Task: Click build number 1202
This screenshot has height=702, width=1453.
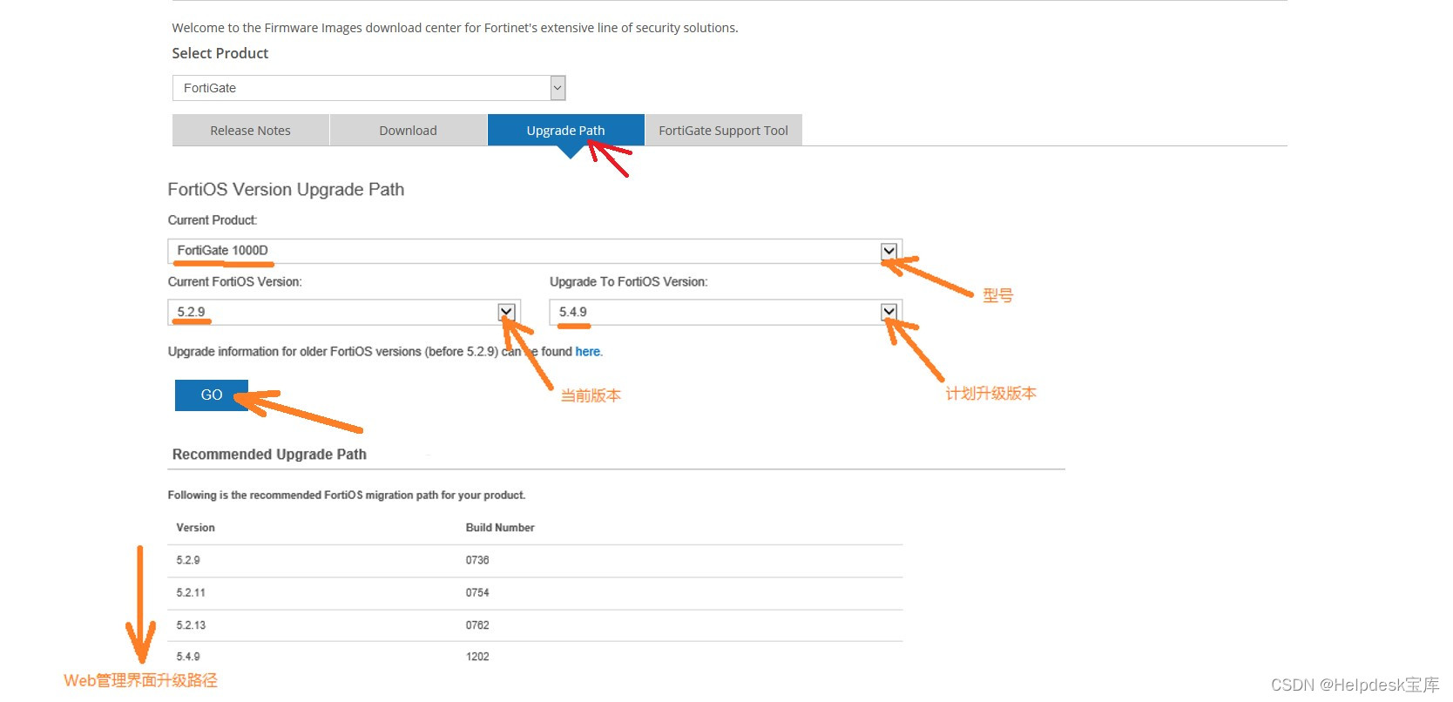Action: [x=477, y=657]
